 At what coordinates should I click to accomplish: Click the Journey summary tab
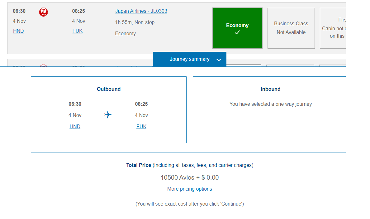[x=190, y=59]
